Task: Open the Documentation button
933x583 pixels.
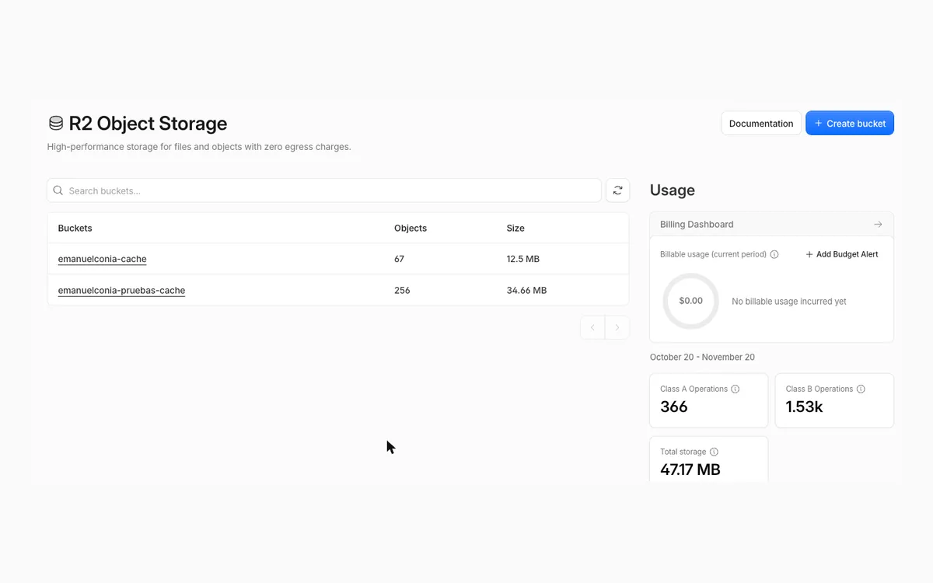Action: [x=761, y=123]
